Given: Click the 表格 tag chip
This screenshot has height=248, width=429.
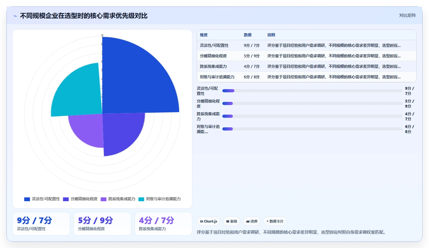Looking at the screenshot, I should (232, 221).
